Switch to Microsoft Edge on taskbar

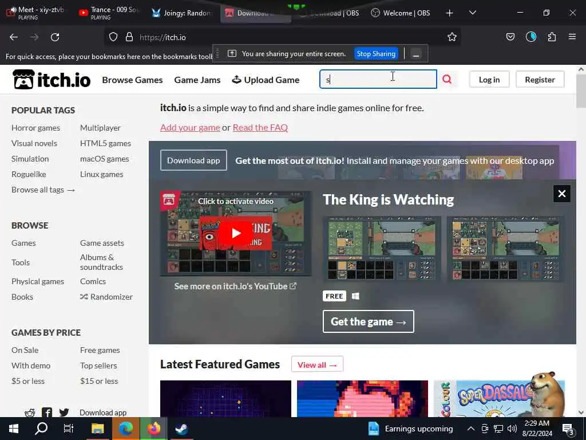tap(125, 429)
